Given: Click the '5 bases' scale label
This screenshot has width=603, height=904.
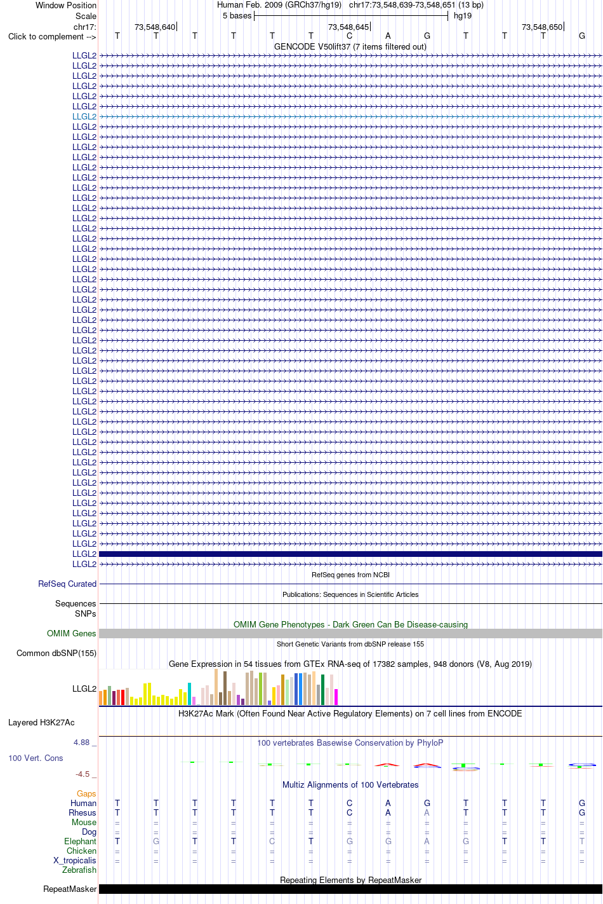Looking at the screenshot, I should pos(237,15).
